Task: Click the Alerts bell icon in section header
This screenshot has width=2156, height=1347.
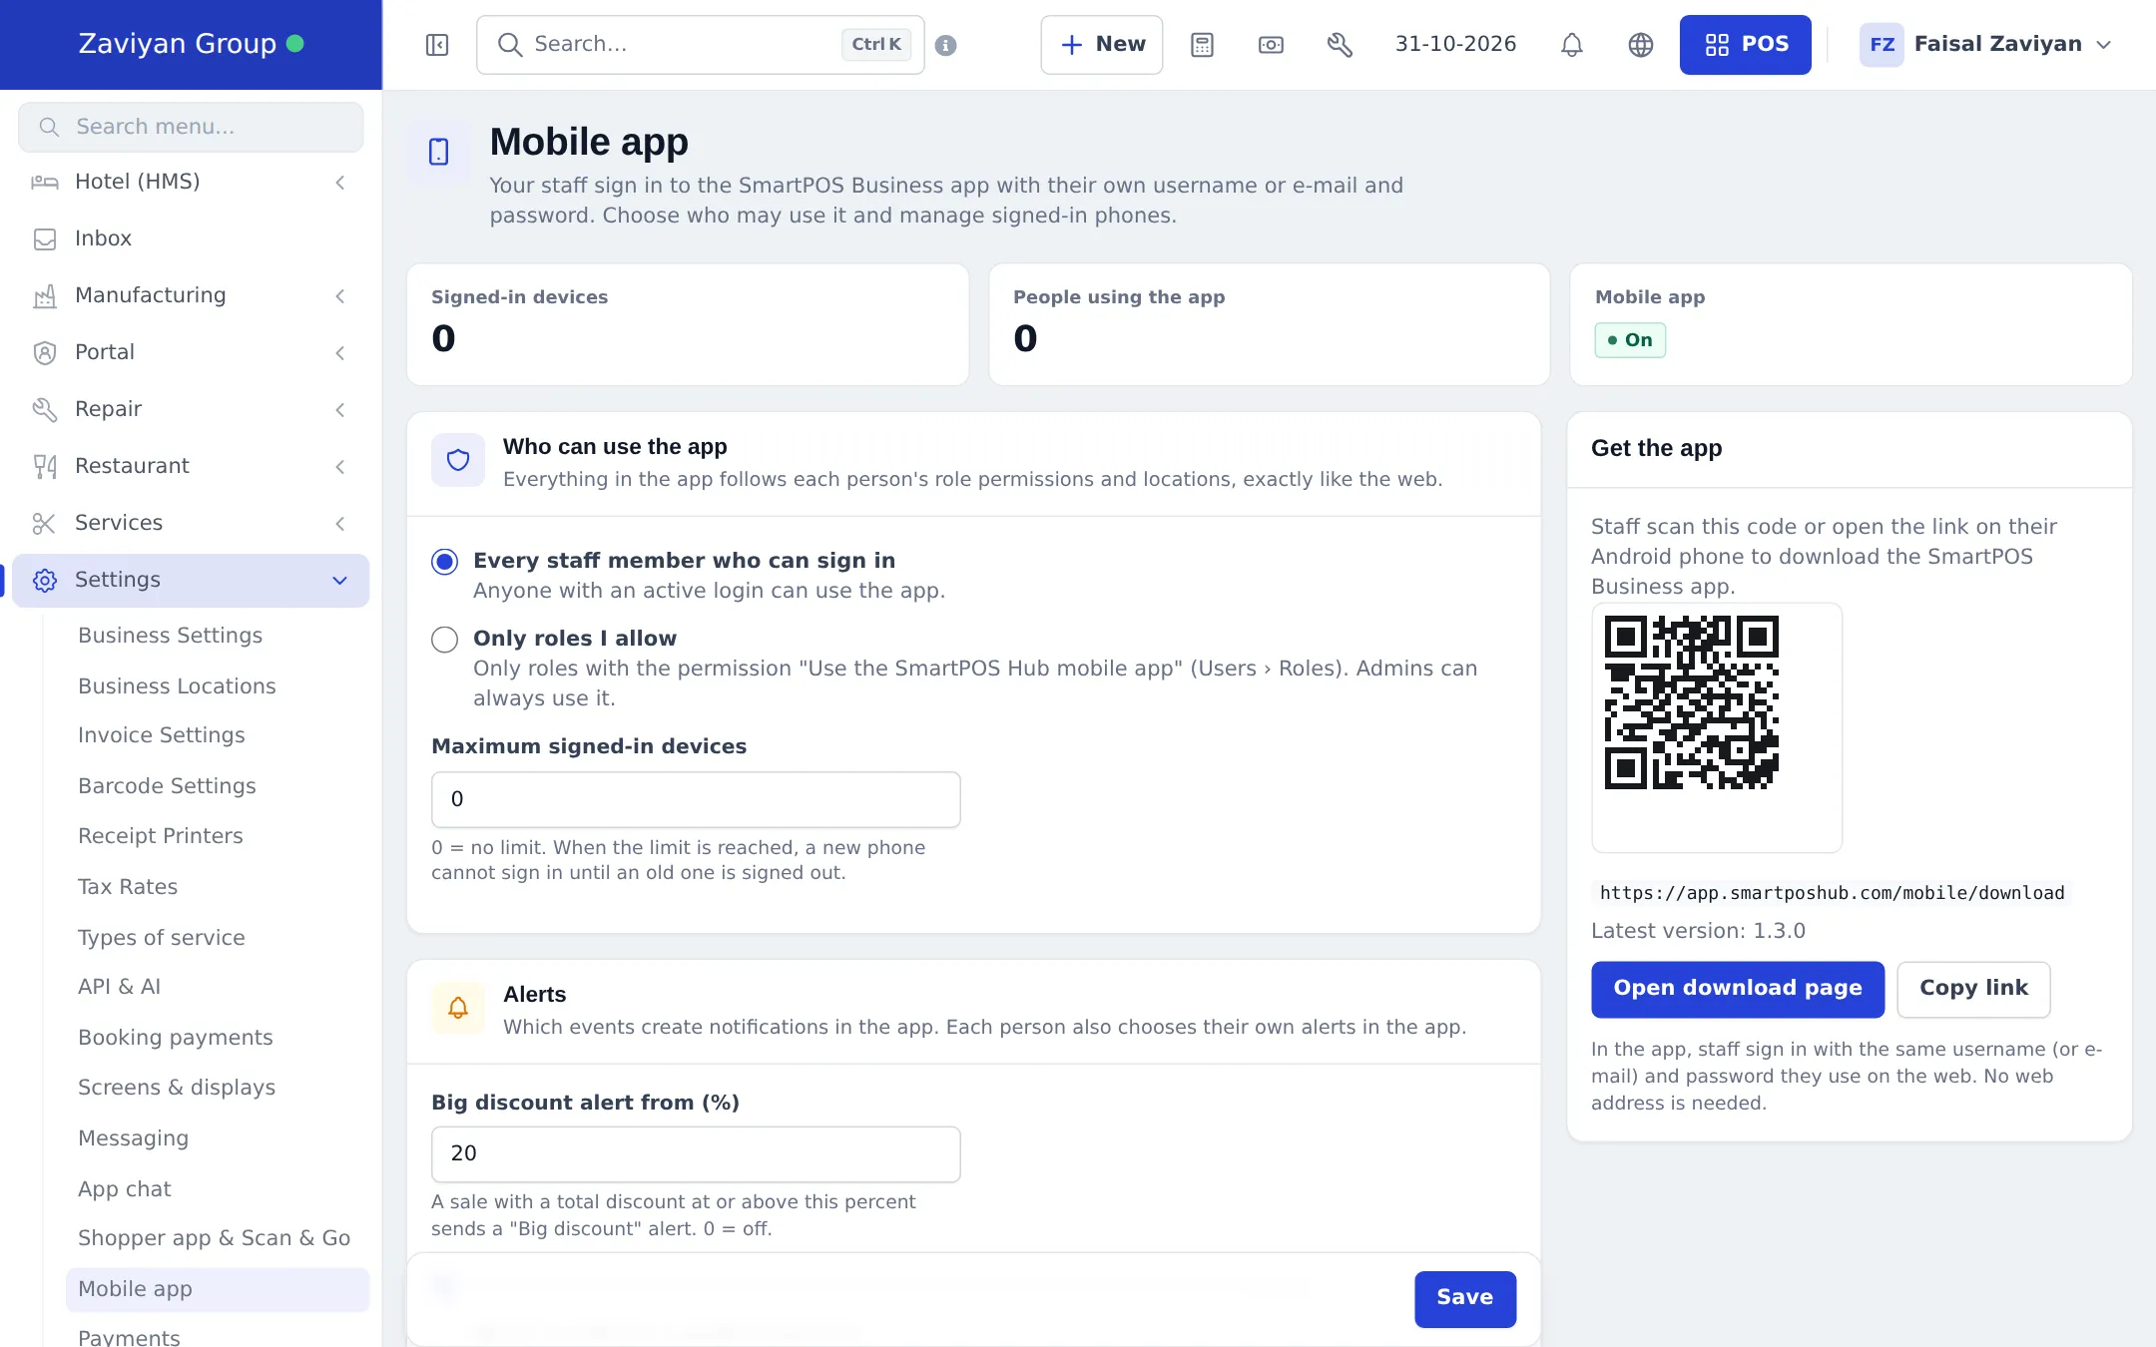Action: (458, 1008)
